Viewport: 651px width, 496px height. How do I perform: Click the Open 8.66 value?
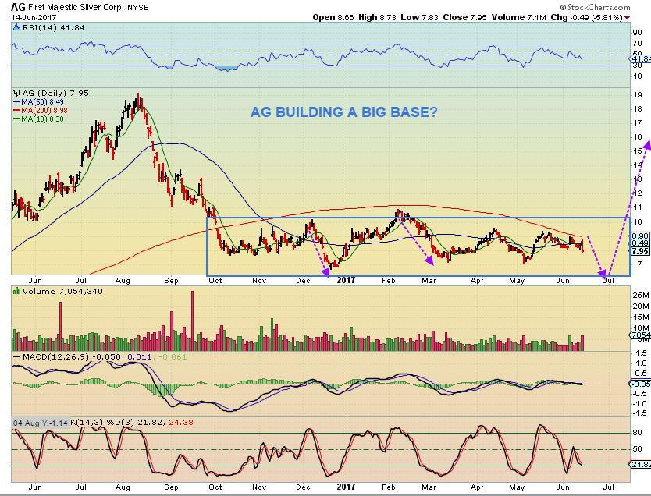click(333, 17)
